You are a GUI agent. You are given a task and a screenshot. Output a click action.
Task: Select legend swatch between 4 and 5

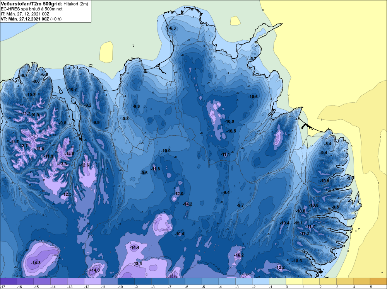361,281
